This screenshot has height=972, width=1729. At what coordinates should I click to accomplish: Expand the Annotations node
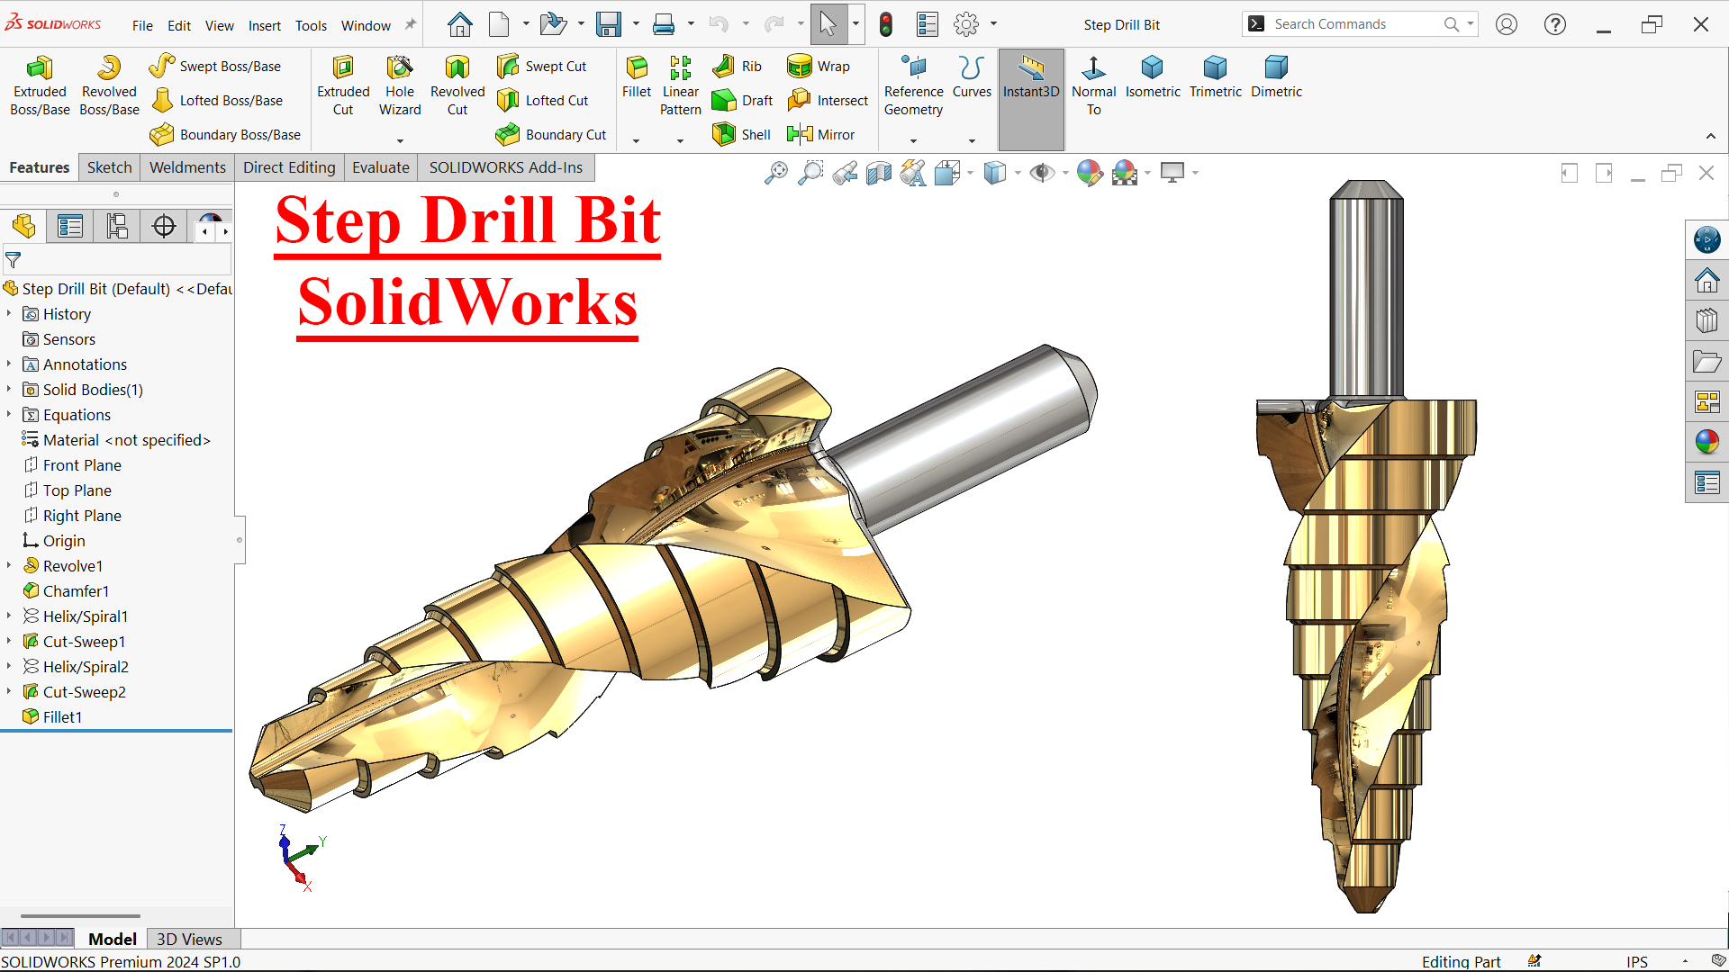[9, 364]
